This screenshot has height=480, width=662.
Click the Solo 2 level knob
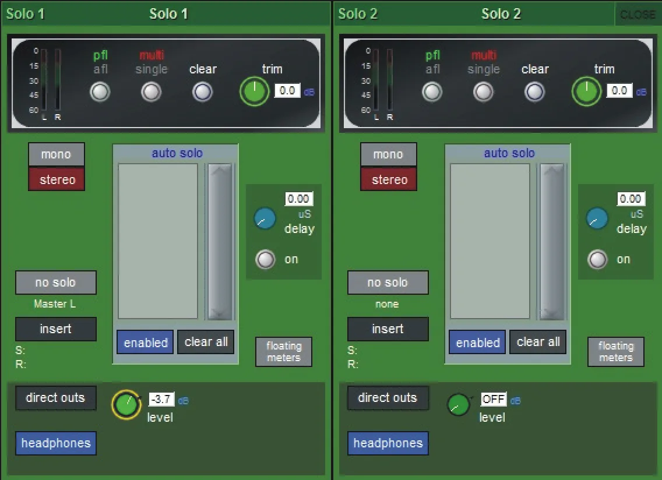tap(458, 404)
